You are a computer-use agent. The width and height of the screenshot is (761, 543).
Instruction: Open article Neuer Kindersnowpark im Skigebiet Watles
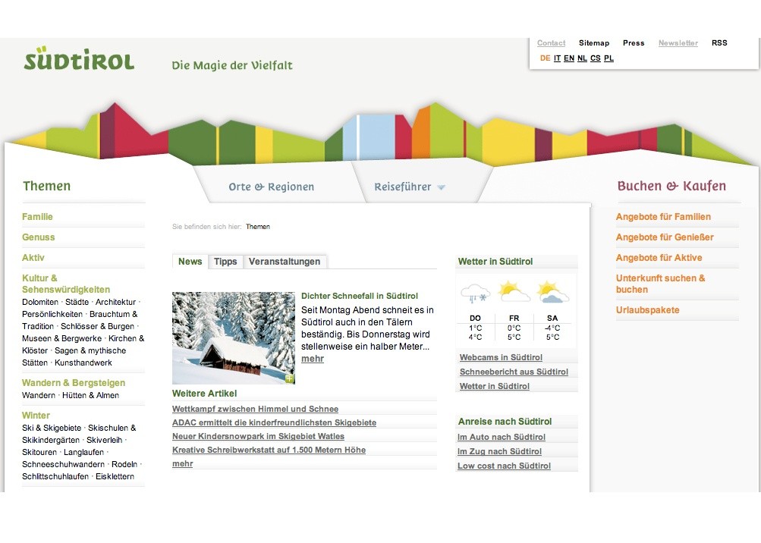pos(258,436)
